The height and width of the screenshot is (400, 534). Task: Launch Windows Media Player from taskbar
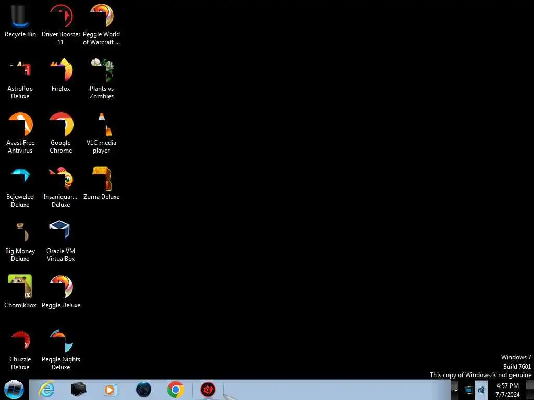coord(110,390)
